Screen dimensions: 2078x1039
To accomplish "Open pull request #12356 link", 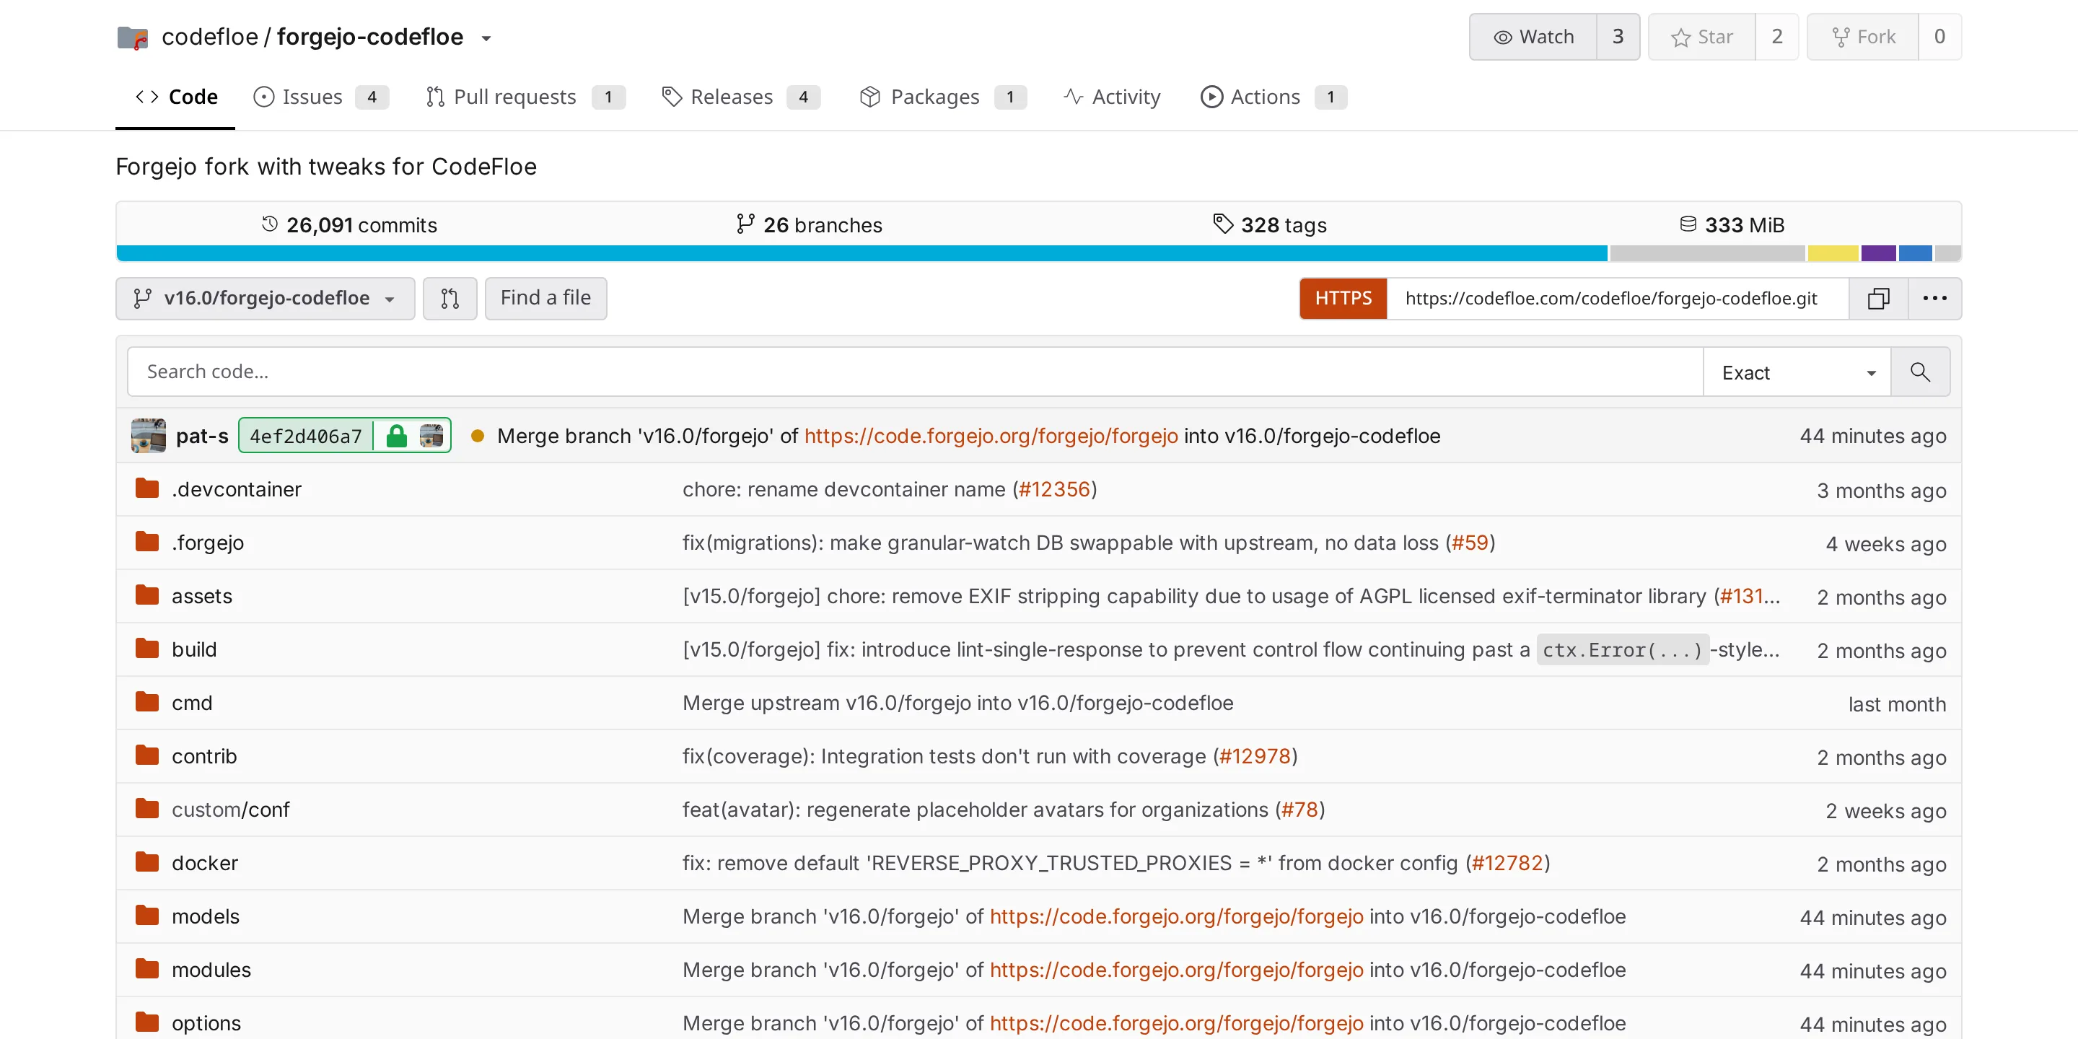I will point(1054,490).
